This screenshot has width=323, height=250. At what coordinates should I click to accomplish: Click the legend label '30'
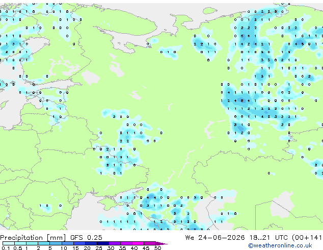pos(111,248)
